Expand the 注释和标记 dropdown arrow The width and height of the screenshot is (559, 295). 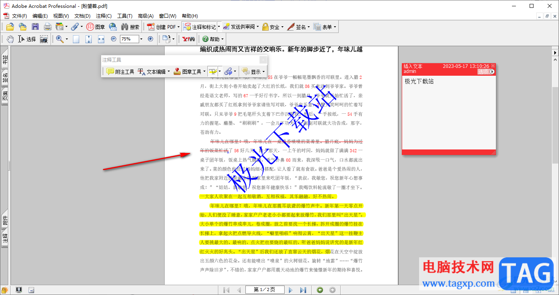tap(219, 27)
